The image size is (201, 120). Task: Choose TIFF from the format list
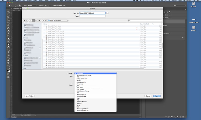(78, 107)
